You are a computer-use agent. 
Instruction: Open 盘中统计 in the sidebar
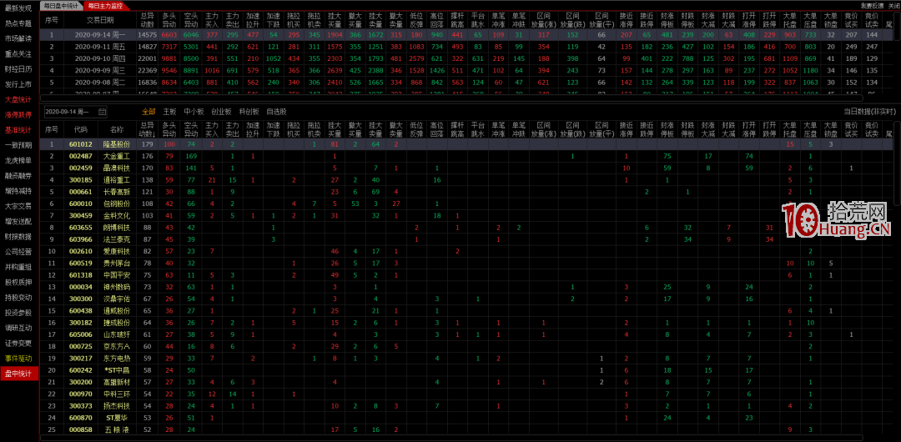click(x=19, y=374)
